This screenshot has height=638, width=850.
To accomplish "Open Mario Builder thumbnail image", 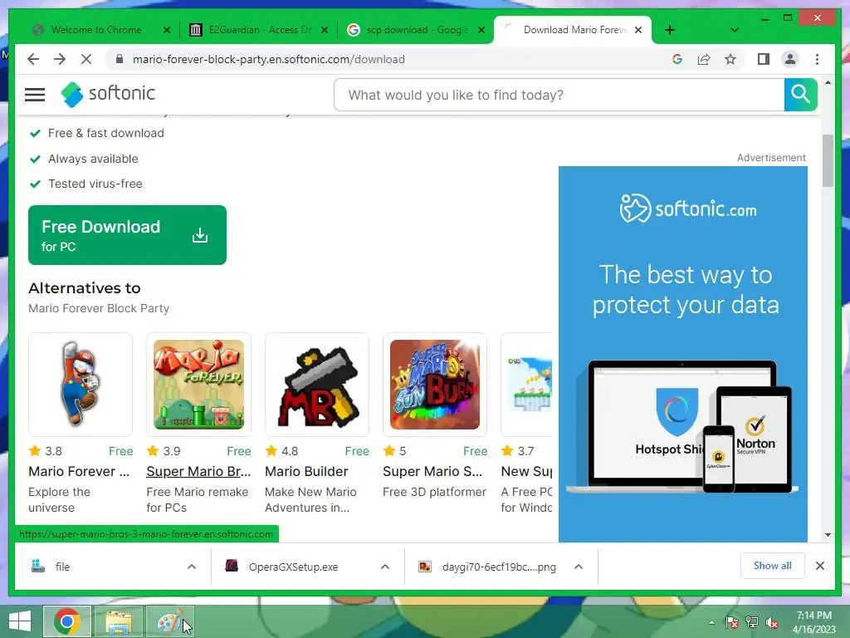I will (317, 384).
